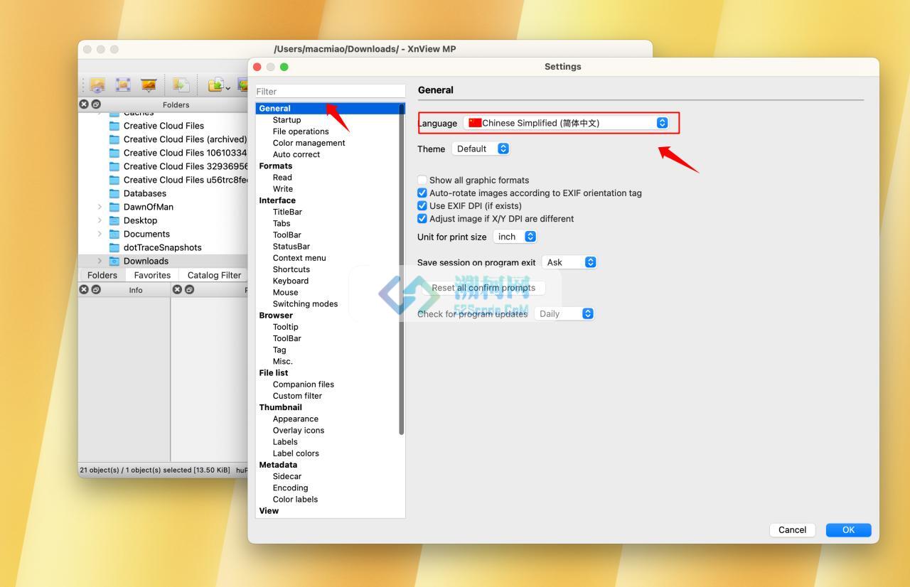This screenshot has width=910, height=587.
Task: Open the Language dropdown
Action: tap(567, 123)
